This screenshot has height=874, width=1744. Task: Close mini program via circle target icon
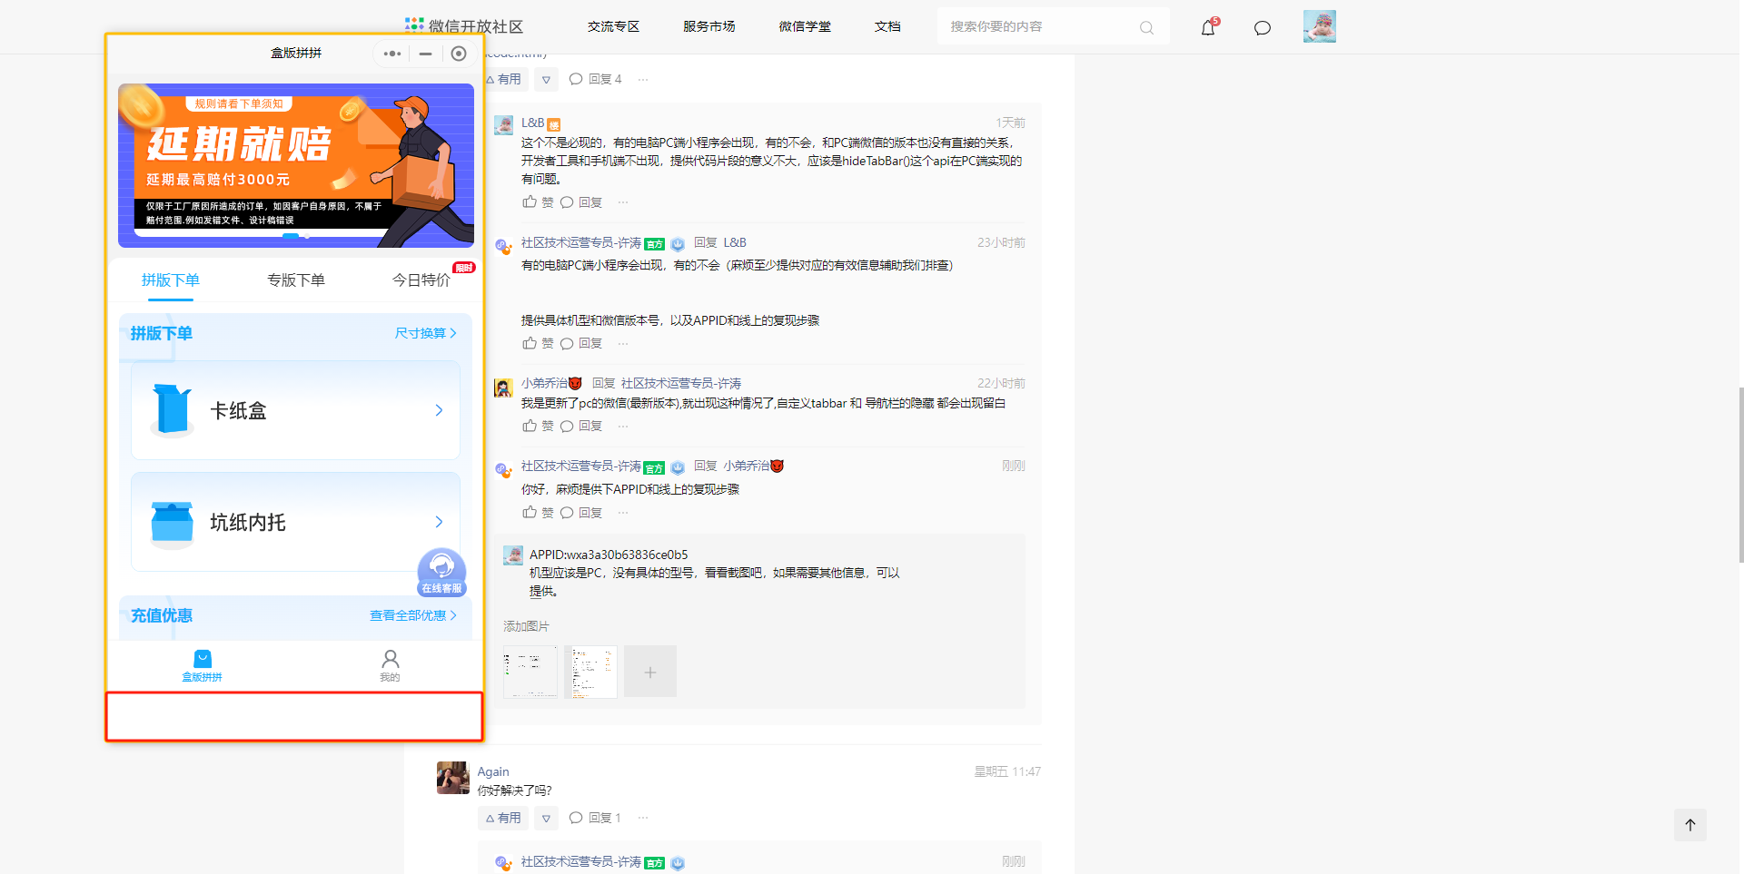(x=459, y=54)
